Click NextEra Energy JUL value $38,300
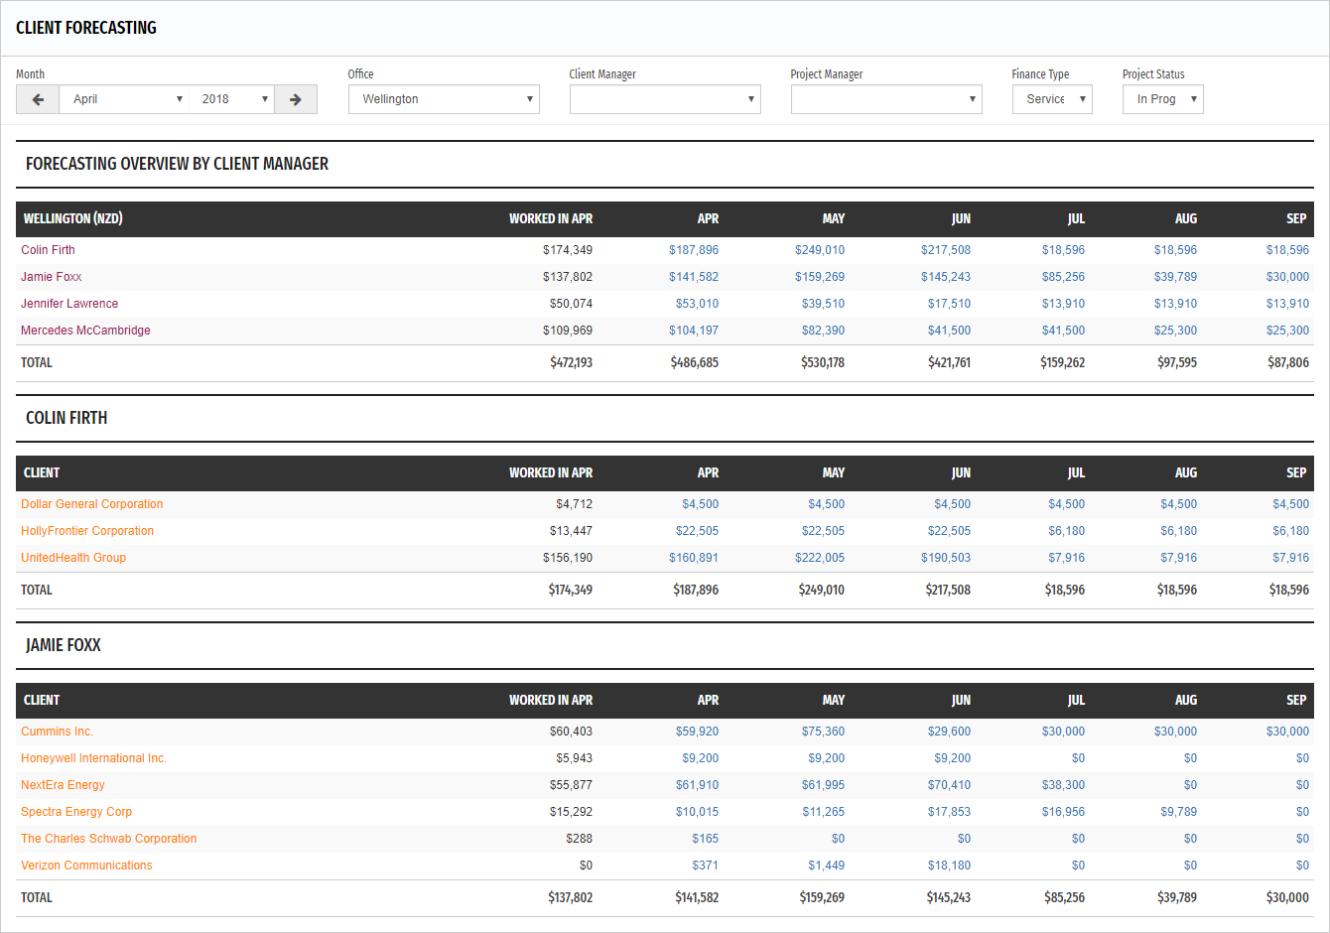The image size is (1330, 933). [x=1063, y=785]
